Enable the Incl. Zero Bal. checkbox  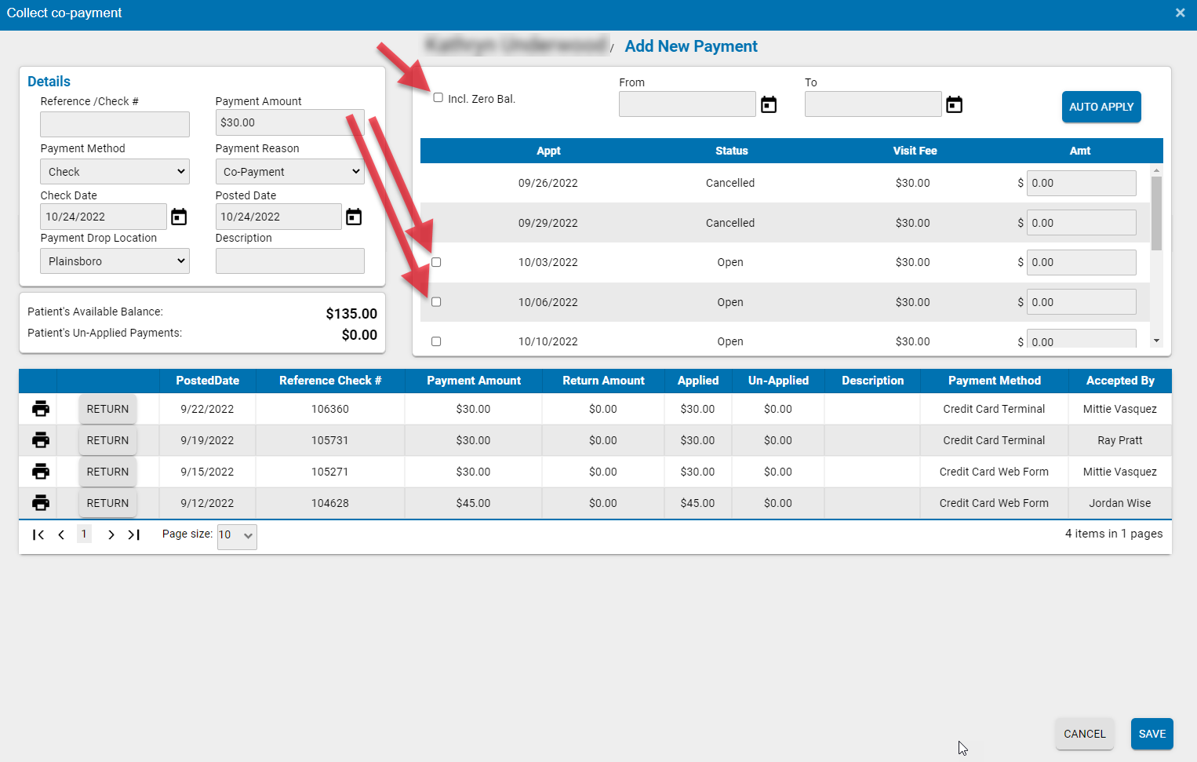437,97
